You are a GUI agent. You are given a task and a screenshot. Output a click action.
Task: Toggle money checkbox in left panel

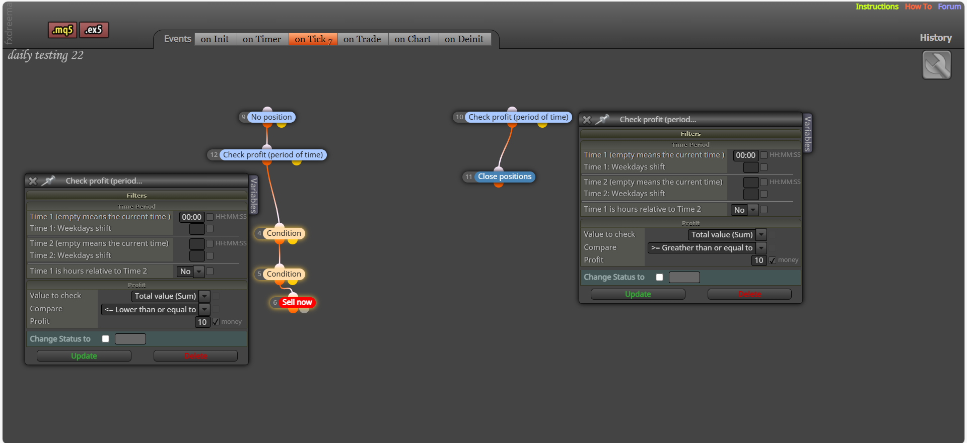(x=216, y=322)
